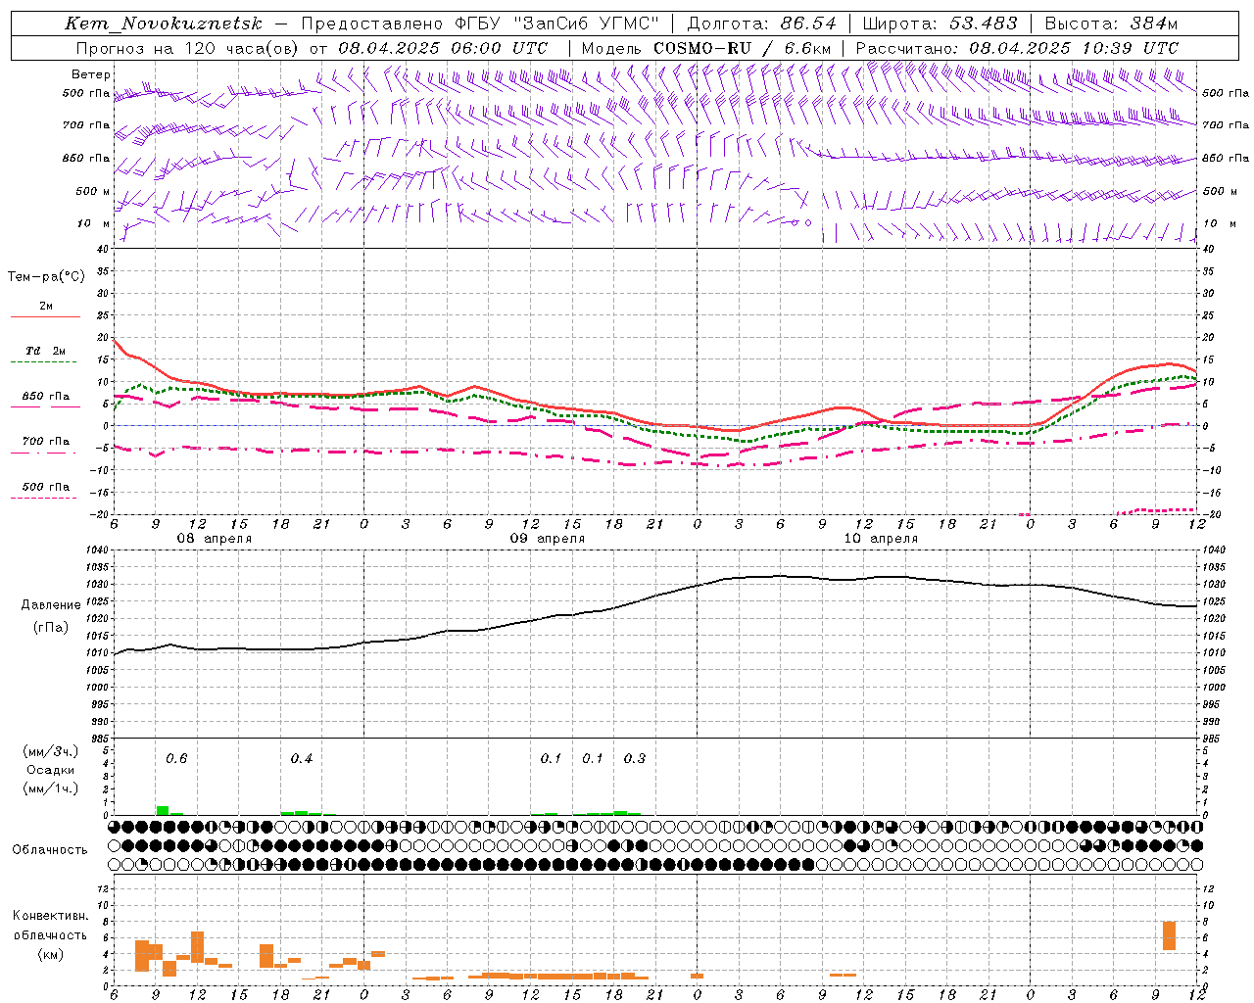Select the "Широта: 53.483" header value
Viewport: 1254px width, 1003px height.
click(940, 24)
